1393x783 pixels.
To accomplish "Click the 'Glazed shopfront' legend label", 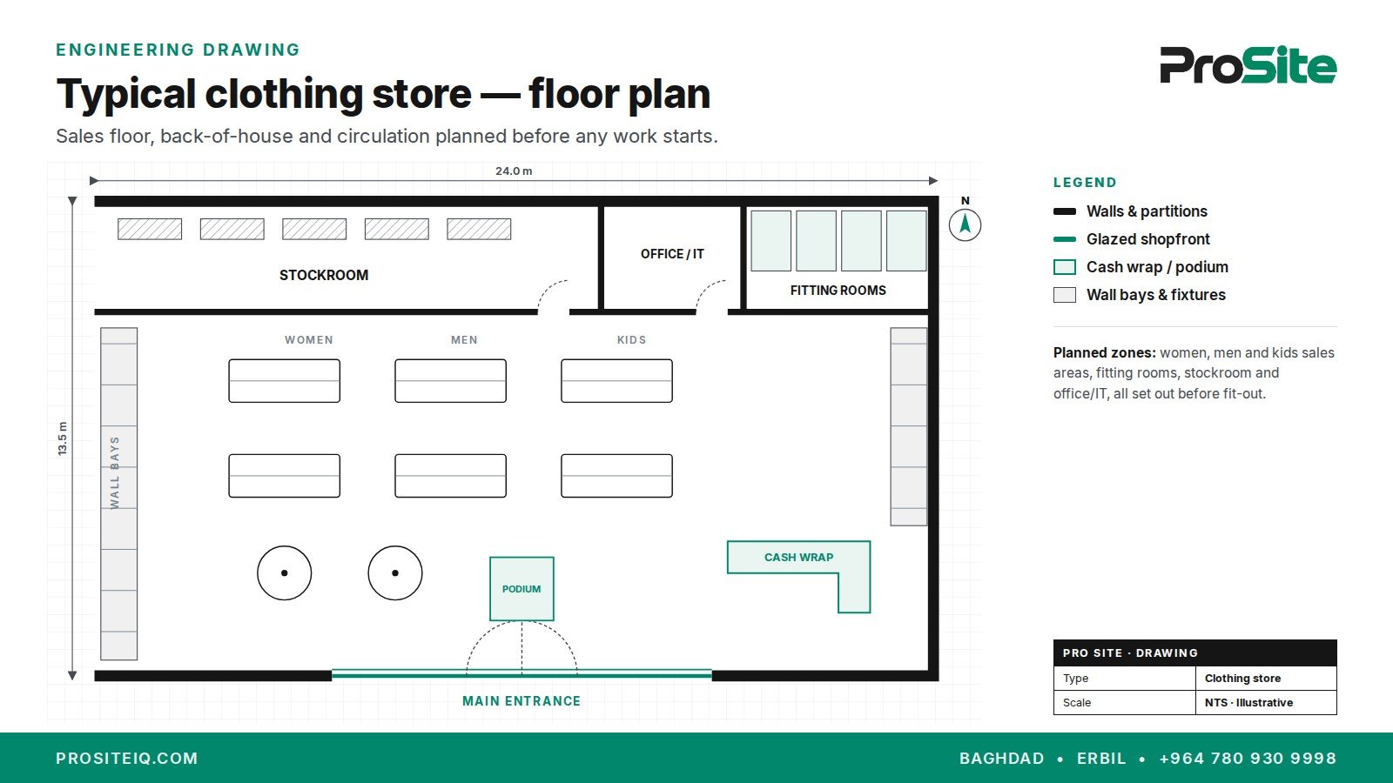I will 1148,239.
